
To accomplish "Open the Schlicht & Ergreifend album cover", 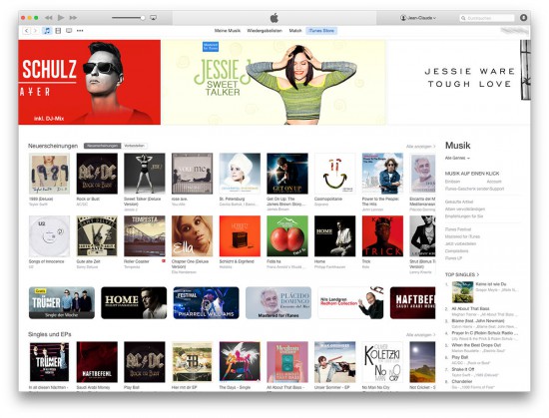I will (240, 236).
